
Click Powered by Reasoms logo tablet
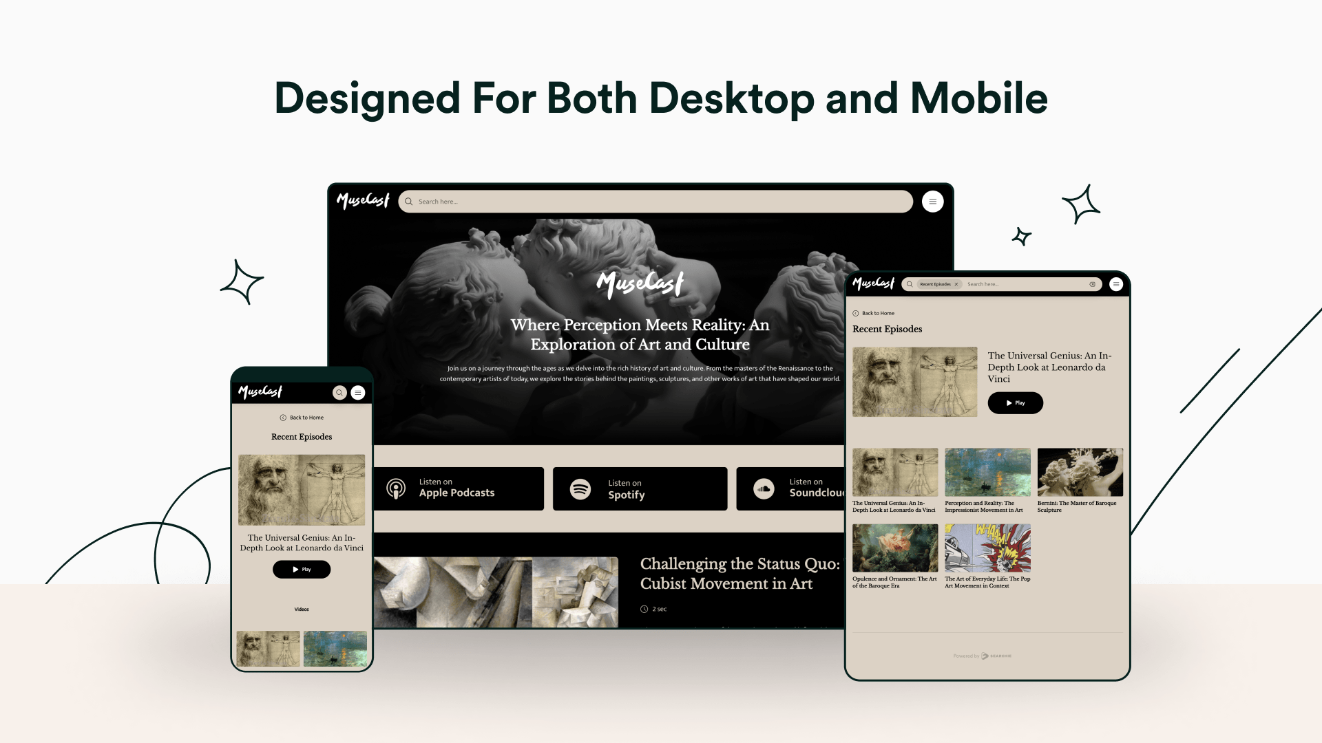click(983, 656)
